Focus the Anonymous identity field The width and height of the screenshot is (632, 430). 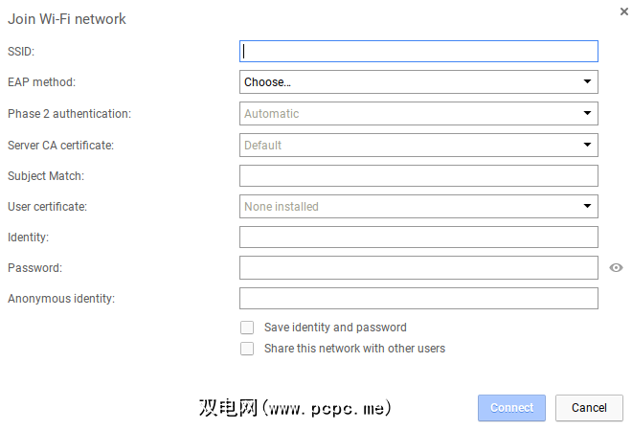coord(418,299)
